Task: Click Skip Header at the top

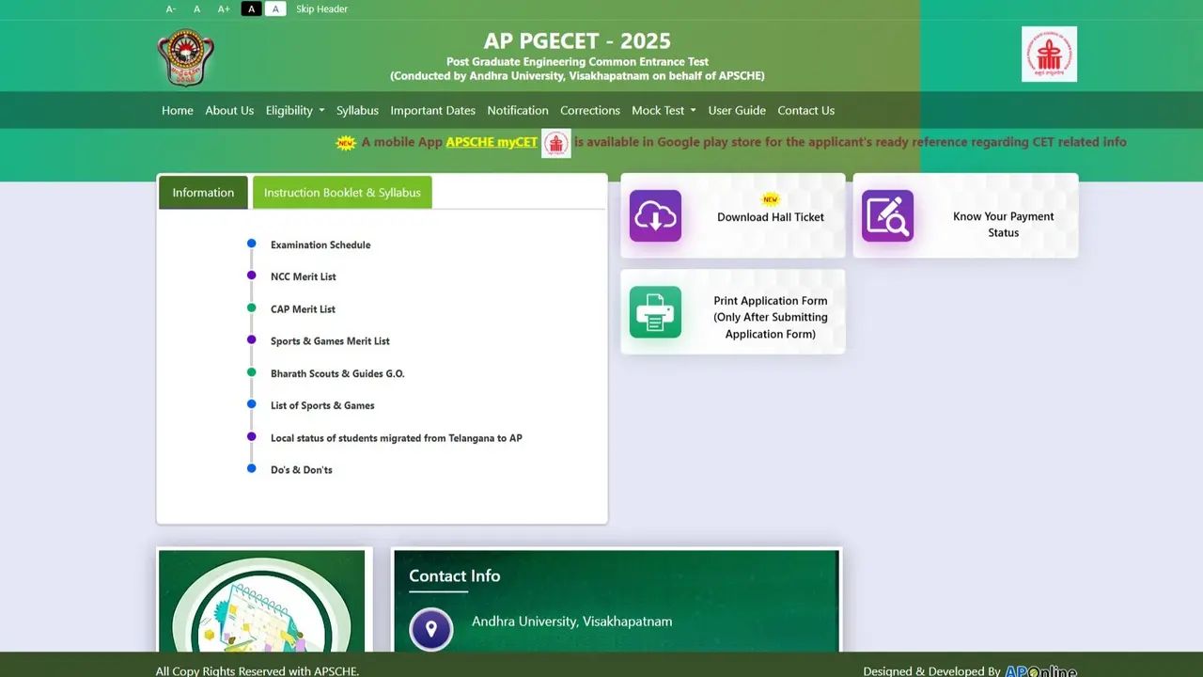Action: click(x=321, y=8)
